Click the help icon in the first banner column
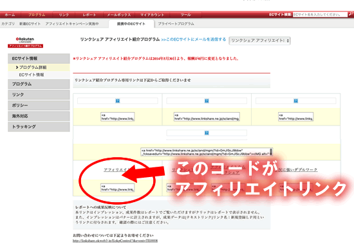The width and height of the screenshot is (354, 244). click(x=117, y=101)
